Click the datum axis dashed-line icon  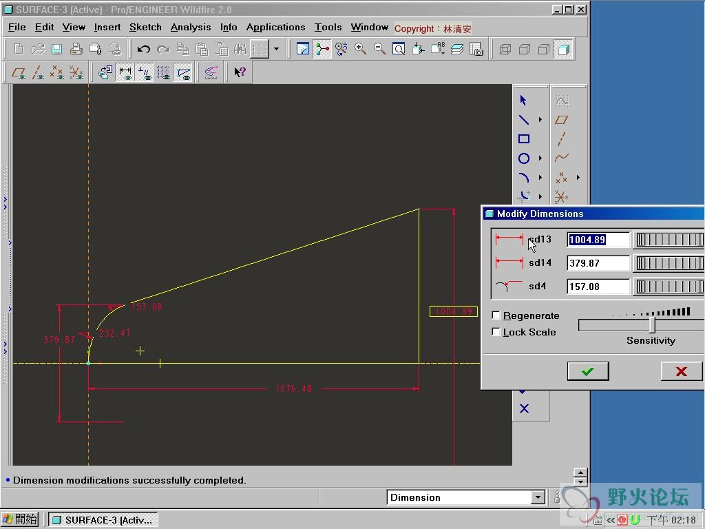[x=561, y=139]
